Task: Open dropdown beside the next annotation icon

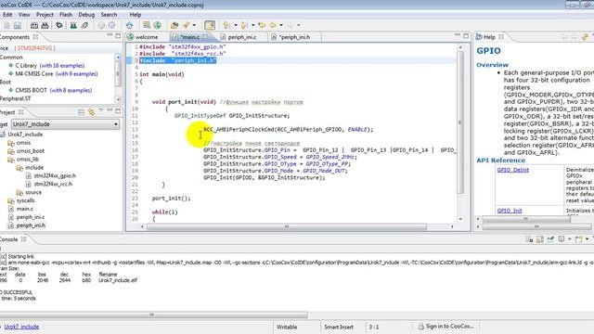Action: click(235, 25)
